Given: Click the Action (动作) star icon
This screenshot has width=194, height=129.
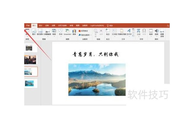Looking at the screenshot, I should click(x=101, y=31).
